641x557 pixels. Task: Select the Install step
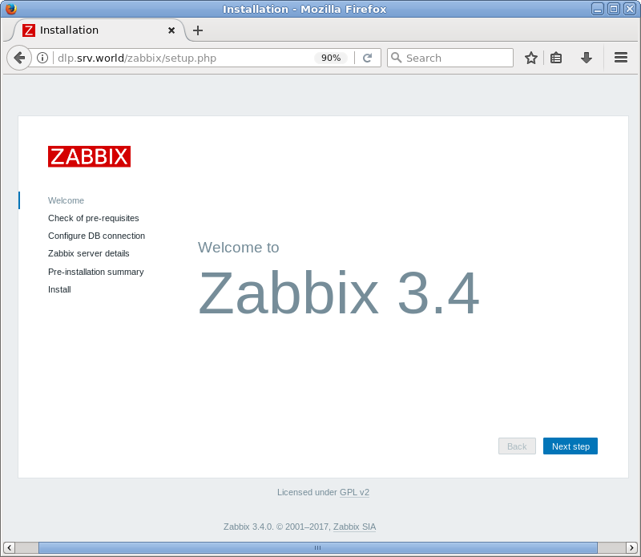59,289
